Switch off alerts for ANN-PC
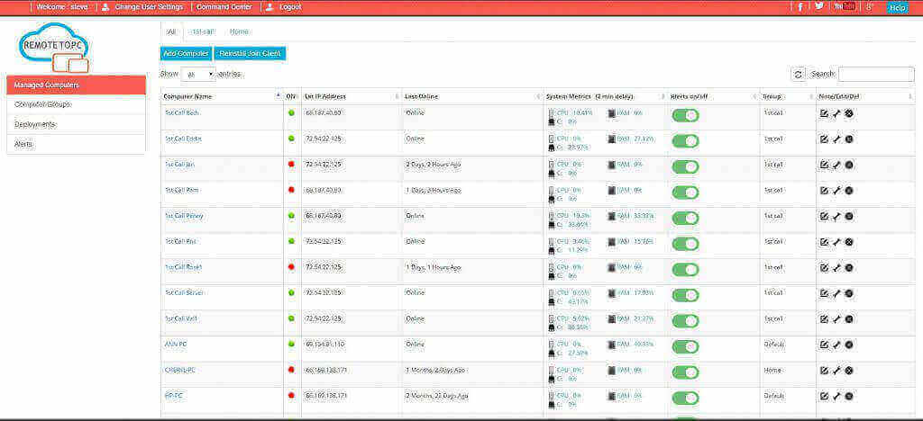This screenshot has width=923, height=421. tap(685, 345)
